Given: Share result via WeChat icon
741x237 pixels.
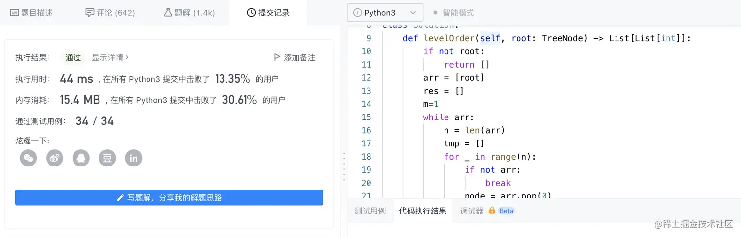Looking at the screenshot, I should 28,158.
